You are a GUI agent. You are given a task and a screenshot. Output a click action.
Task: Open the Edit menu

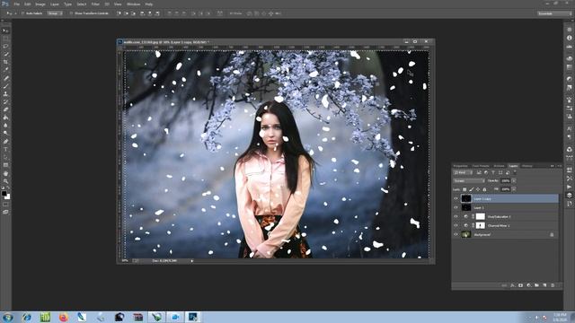[28, 4]
